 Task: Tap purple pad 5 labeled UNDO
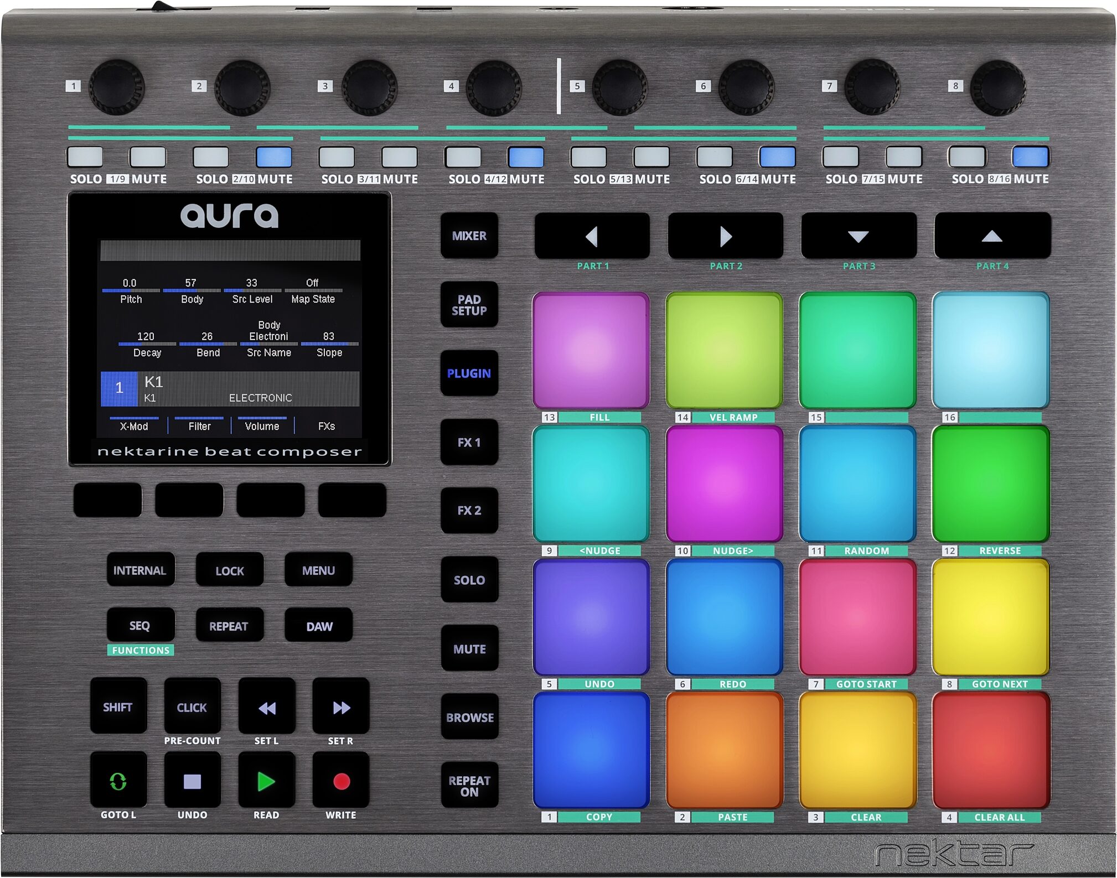coord(591,617)
